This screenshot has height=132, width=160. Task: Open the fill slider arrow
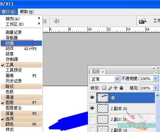coord(156,88)
